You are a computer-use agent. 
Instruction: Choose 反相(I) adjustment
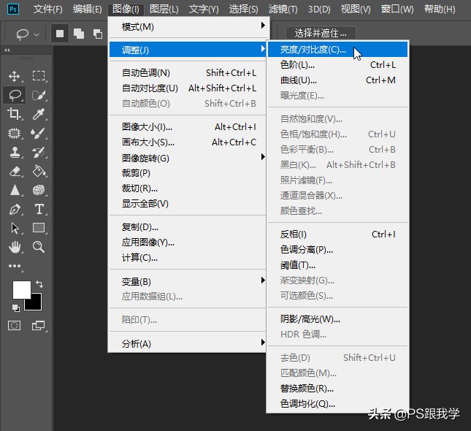coord(337,234)
